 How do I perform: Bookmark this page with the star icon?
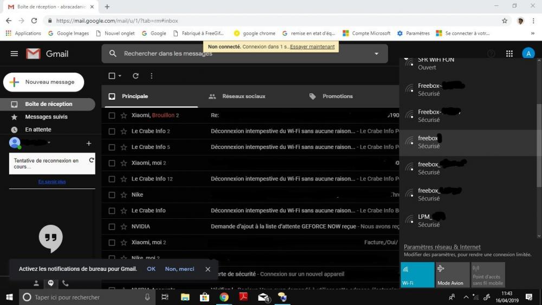click(x=505, y=21)
